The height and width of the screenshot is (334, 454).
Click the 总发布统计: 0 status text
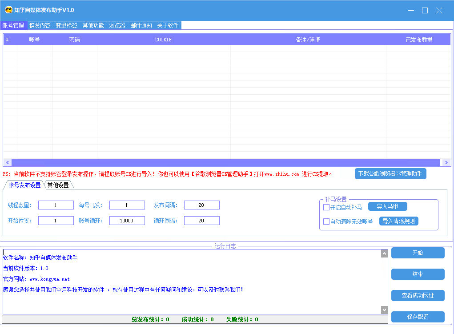point(150,319)
